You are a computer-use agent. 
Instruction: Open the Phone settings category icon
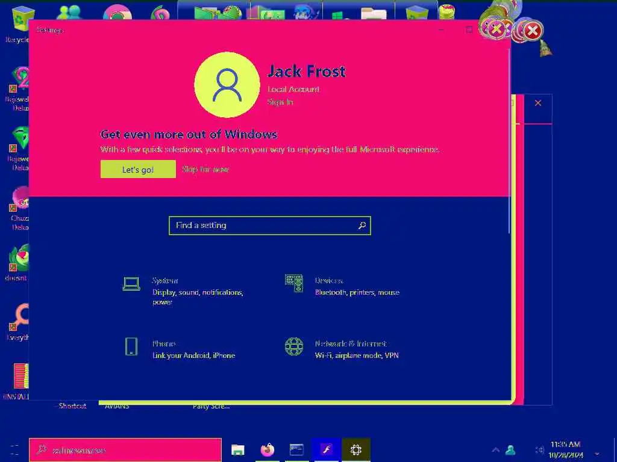pos(131,346)
